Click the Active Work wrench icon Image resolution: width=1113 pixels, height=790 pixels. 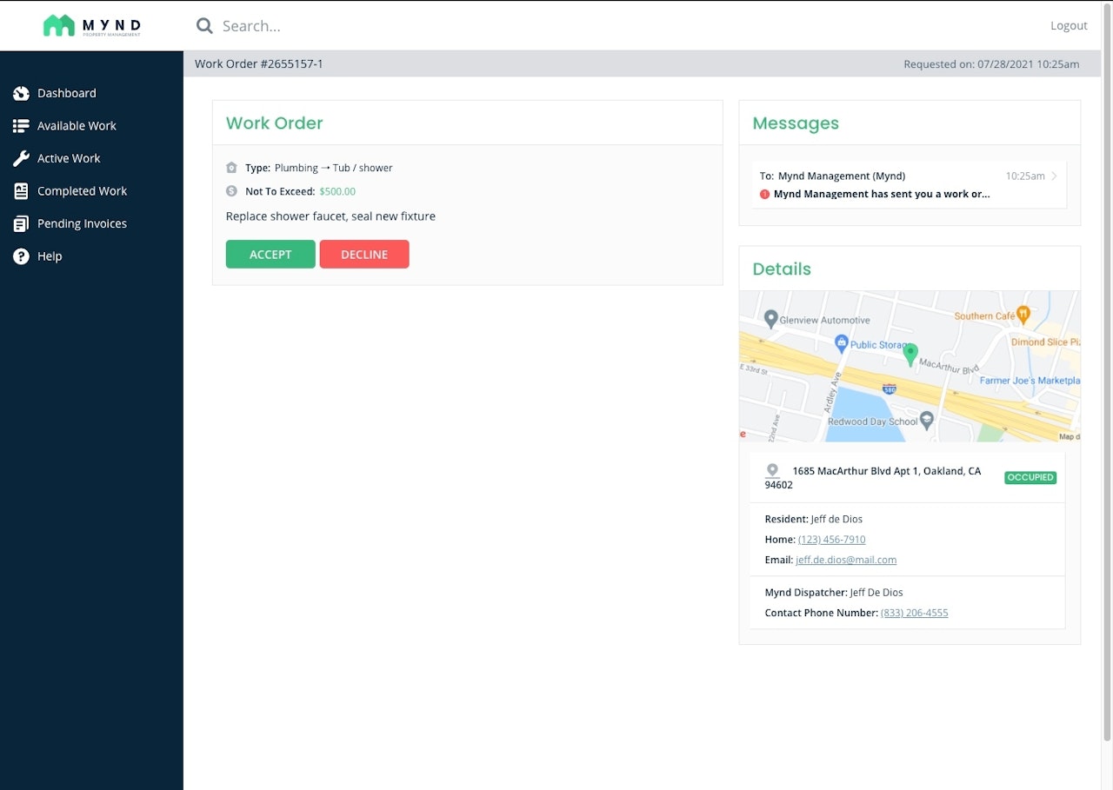tap(21, 158)
